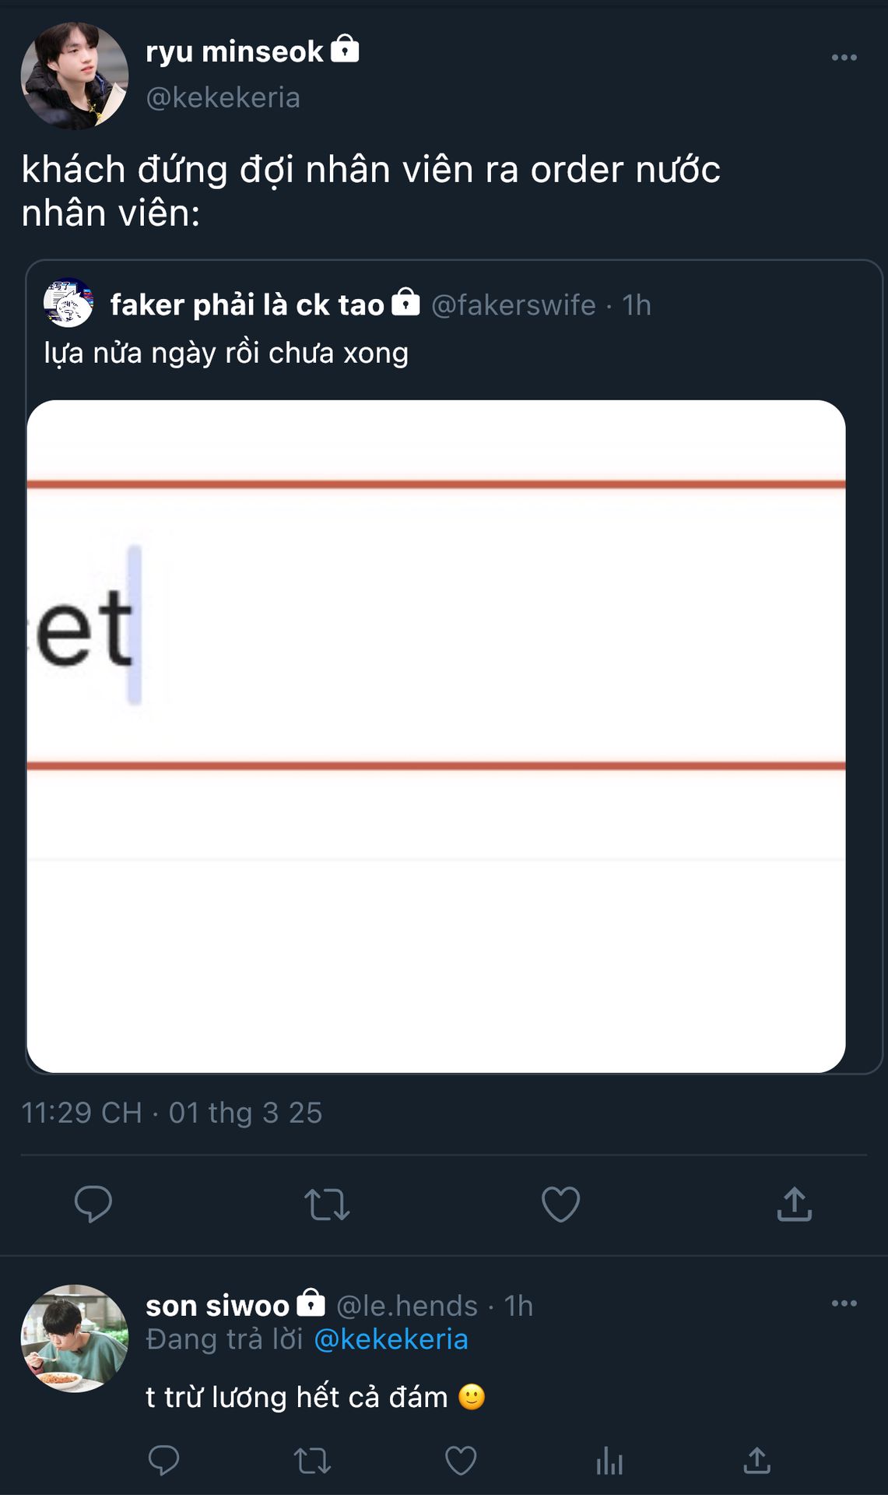Reply to son siwoo's comment
This screenshot has height=1495, width=888.
(163, 1461)
